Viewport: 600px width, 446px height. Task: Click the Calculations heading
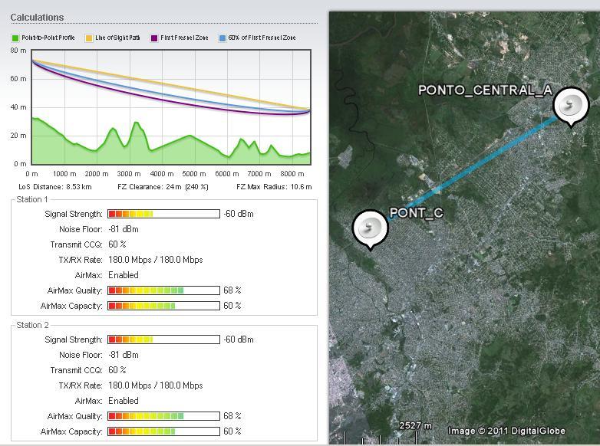click(x=37, y=17)
